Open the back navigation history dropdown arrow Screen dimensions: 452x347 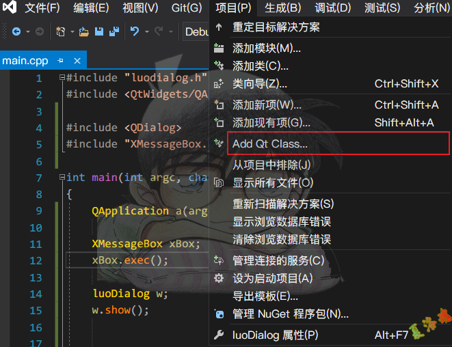coord(28,31)
